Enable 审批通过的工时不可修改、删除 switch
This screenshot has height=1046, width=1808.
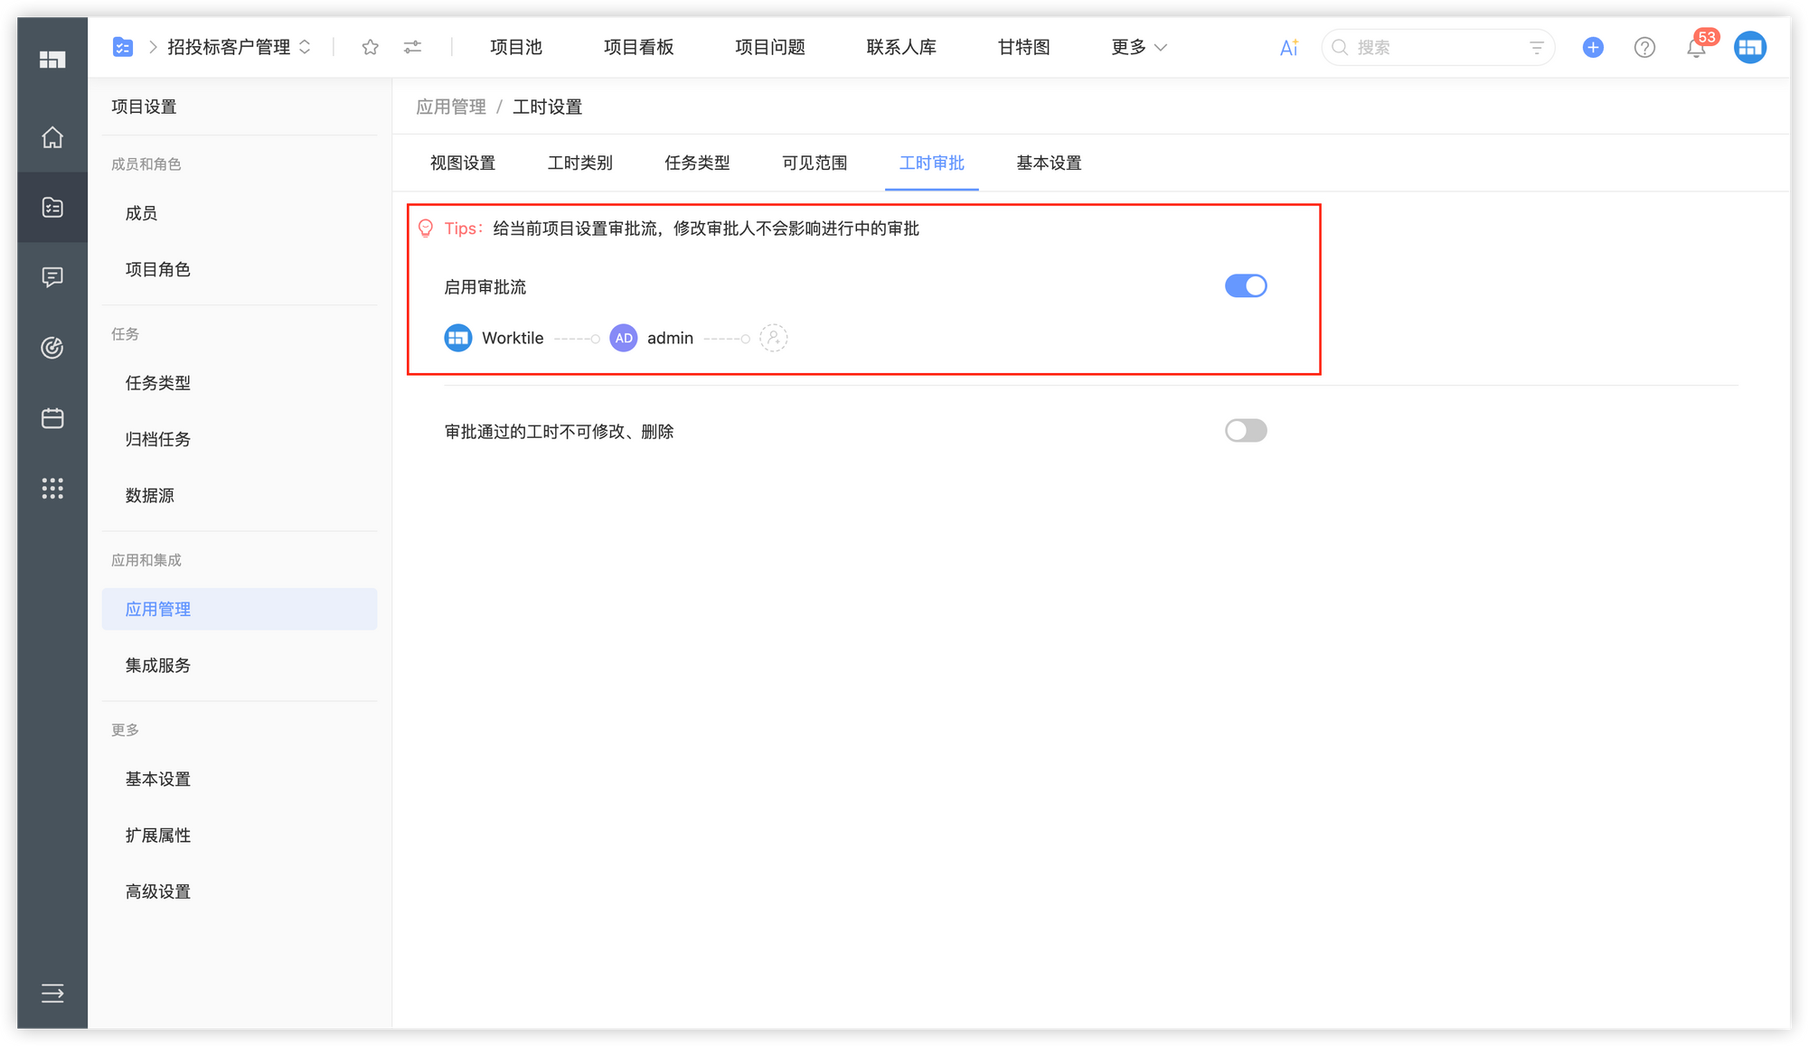point(1246,431)
